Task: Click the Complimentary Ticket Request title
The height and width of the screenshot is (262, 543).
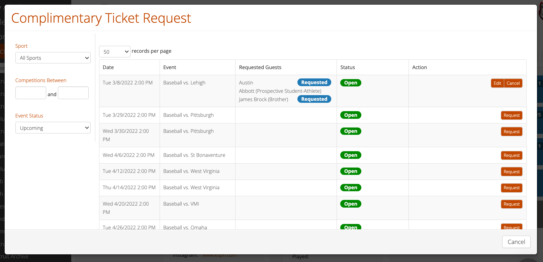Action: point(101,18)
